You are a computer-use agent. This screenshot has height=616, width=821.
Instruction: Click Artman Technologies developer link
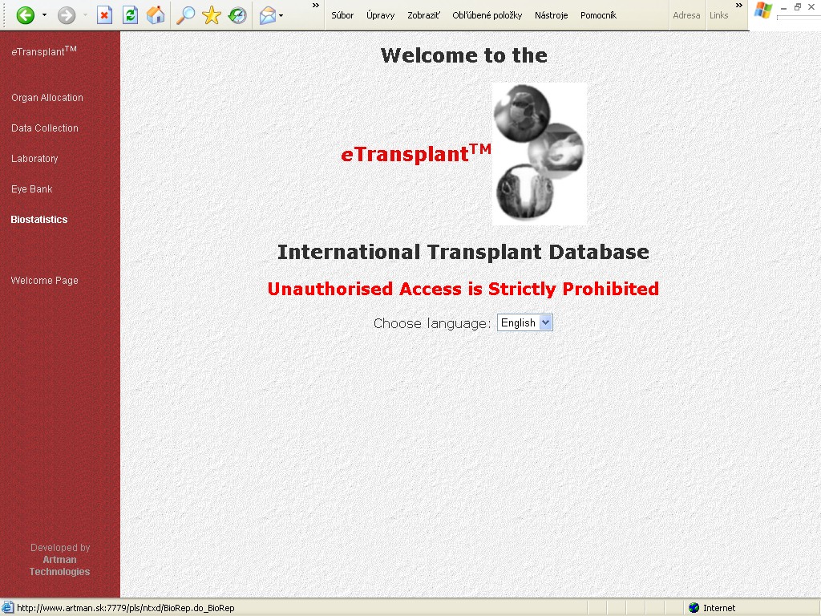click(x=59, y=565)
